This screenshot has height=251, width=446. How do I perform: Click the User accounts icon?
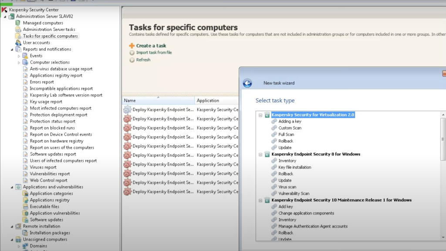click(x=18, y=42)
